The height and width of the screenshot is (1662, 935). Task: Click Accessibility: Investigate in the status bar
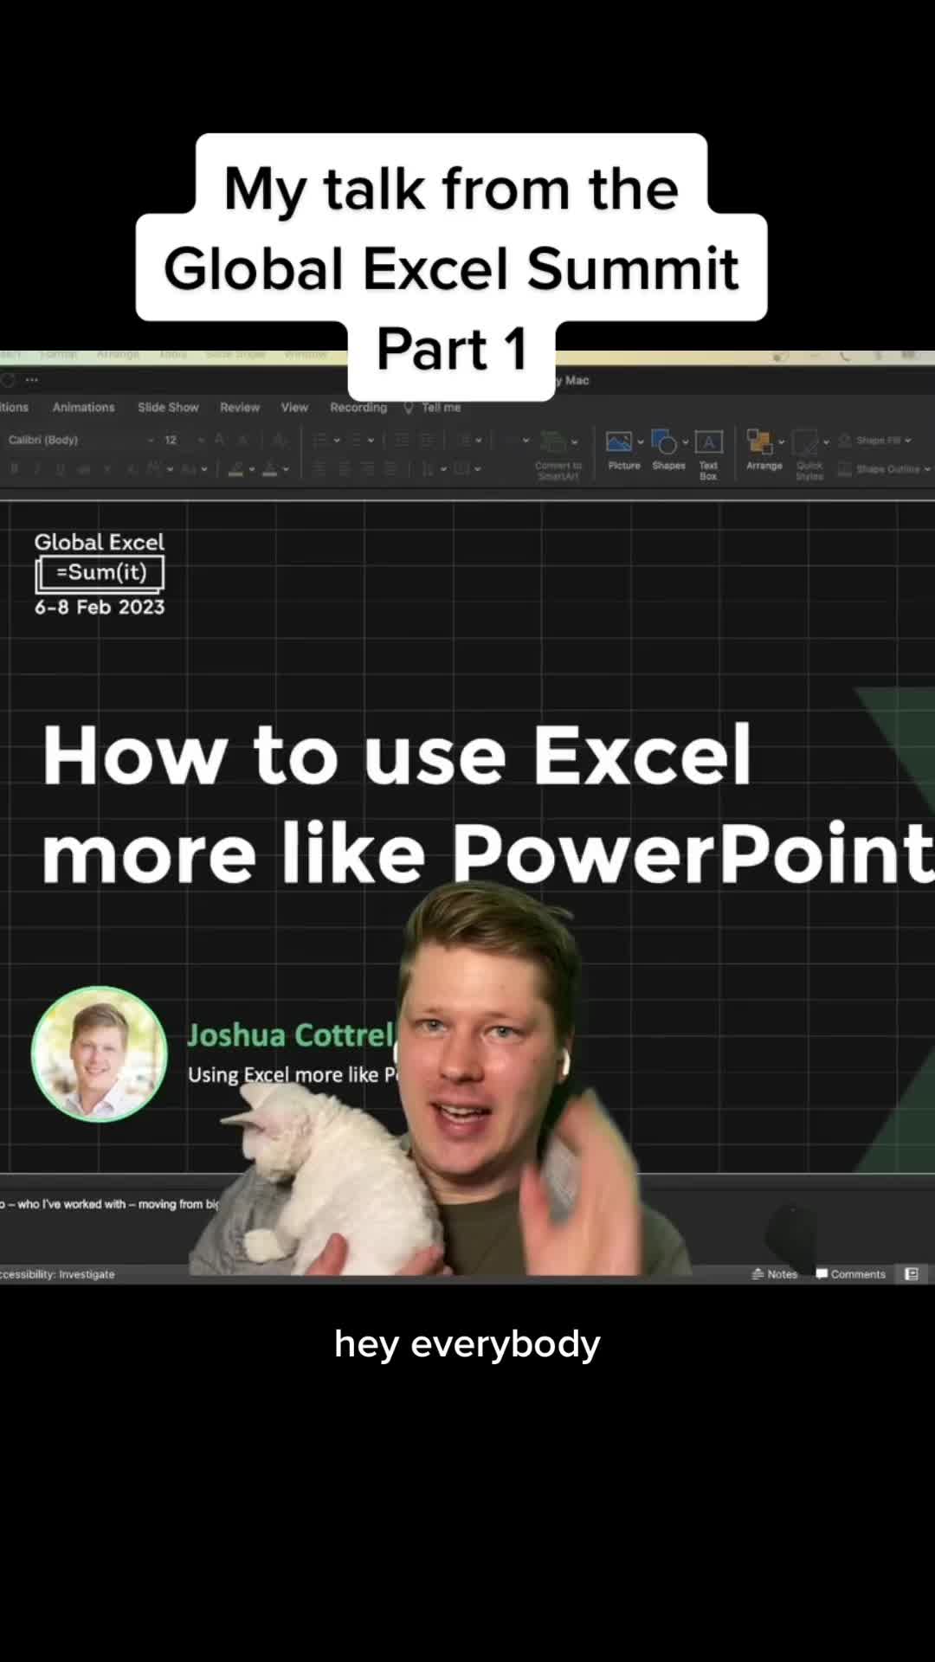pyautogui.click(x=58, y=1274)
